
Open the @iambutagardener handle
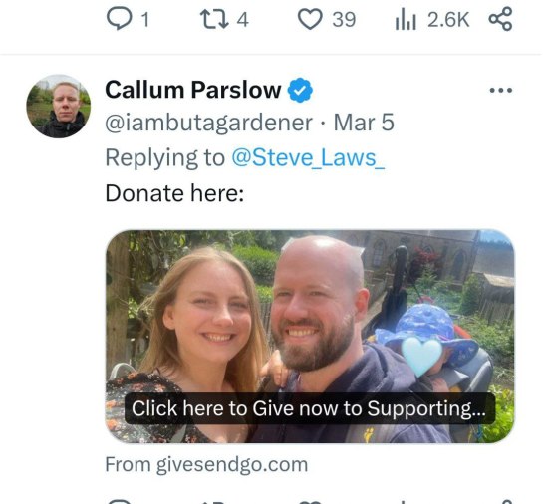(x=209, y=123)
